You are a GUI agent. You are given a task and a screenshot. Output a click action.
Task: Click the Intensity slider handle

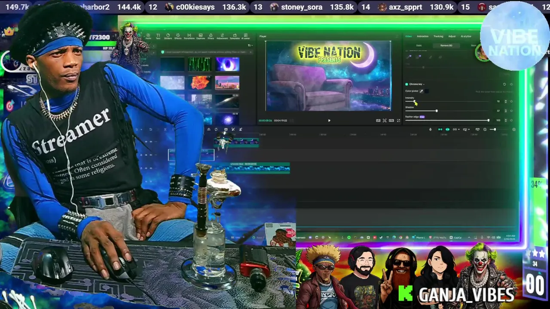[414, 101]
